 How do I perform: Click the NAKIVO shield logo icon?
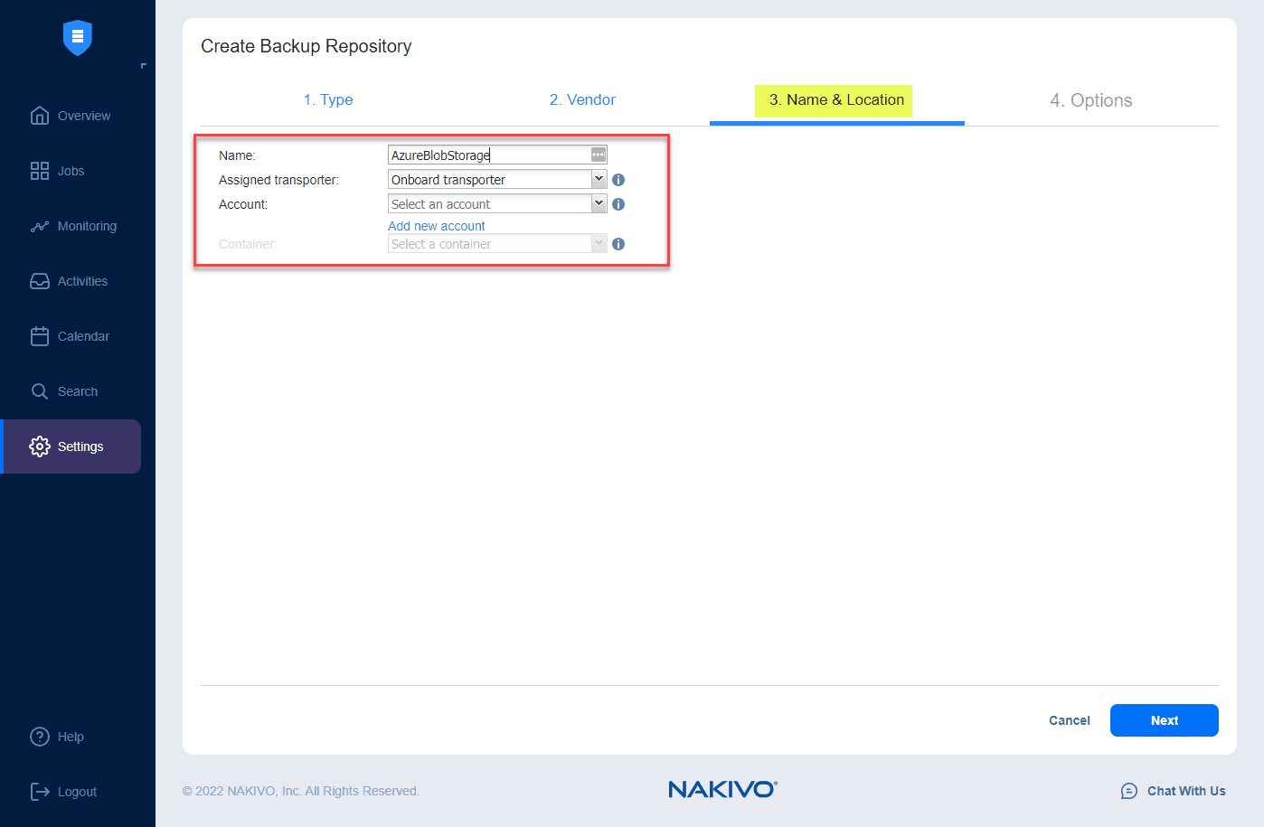tap(78, 38)
